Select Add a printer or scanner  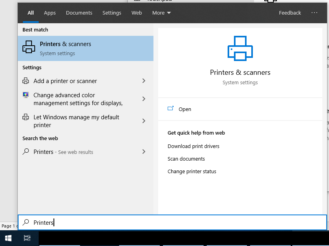click(x=86, y=81)
